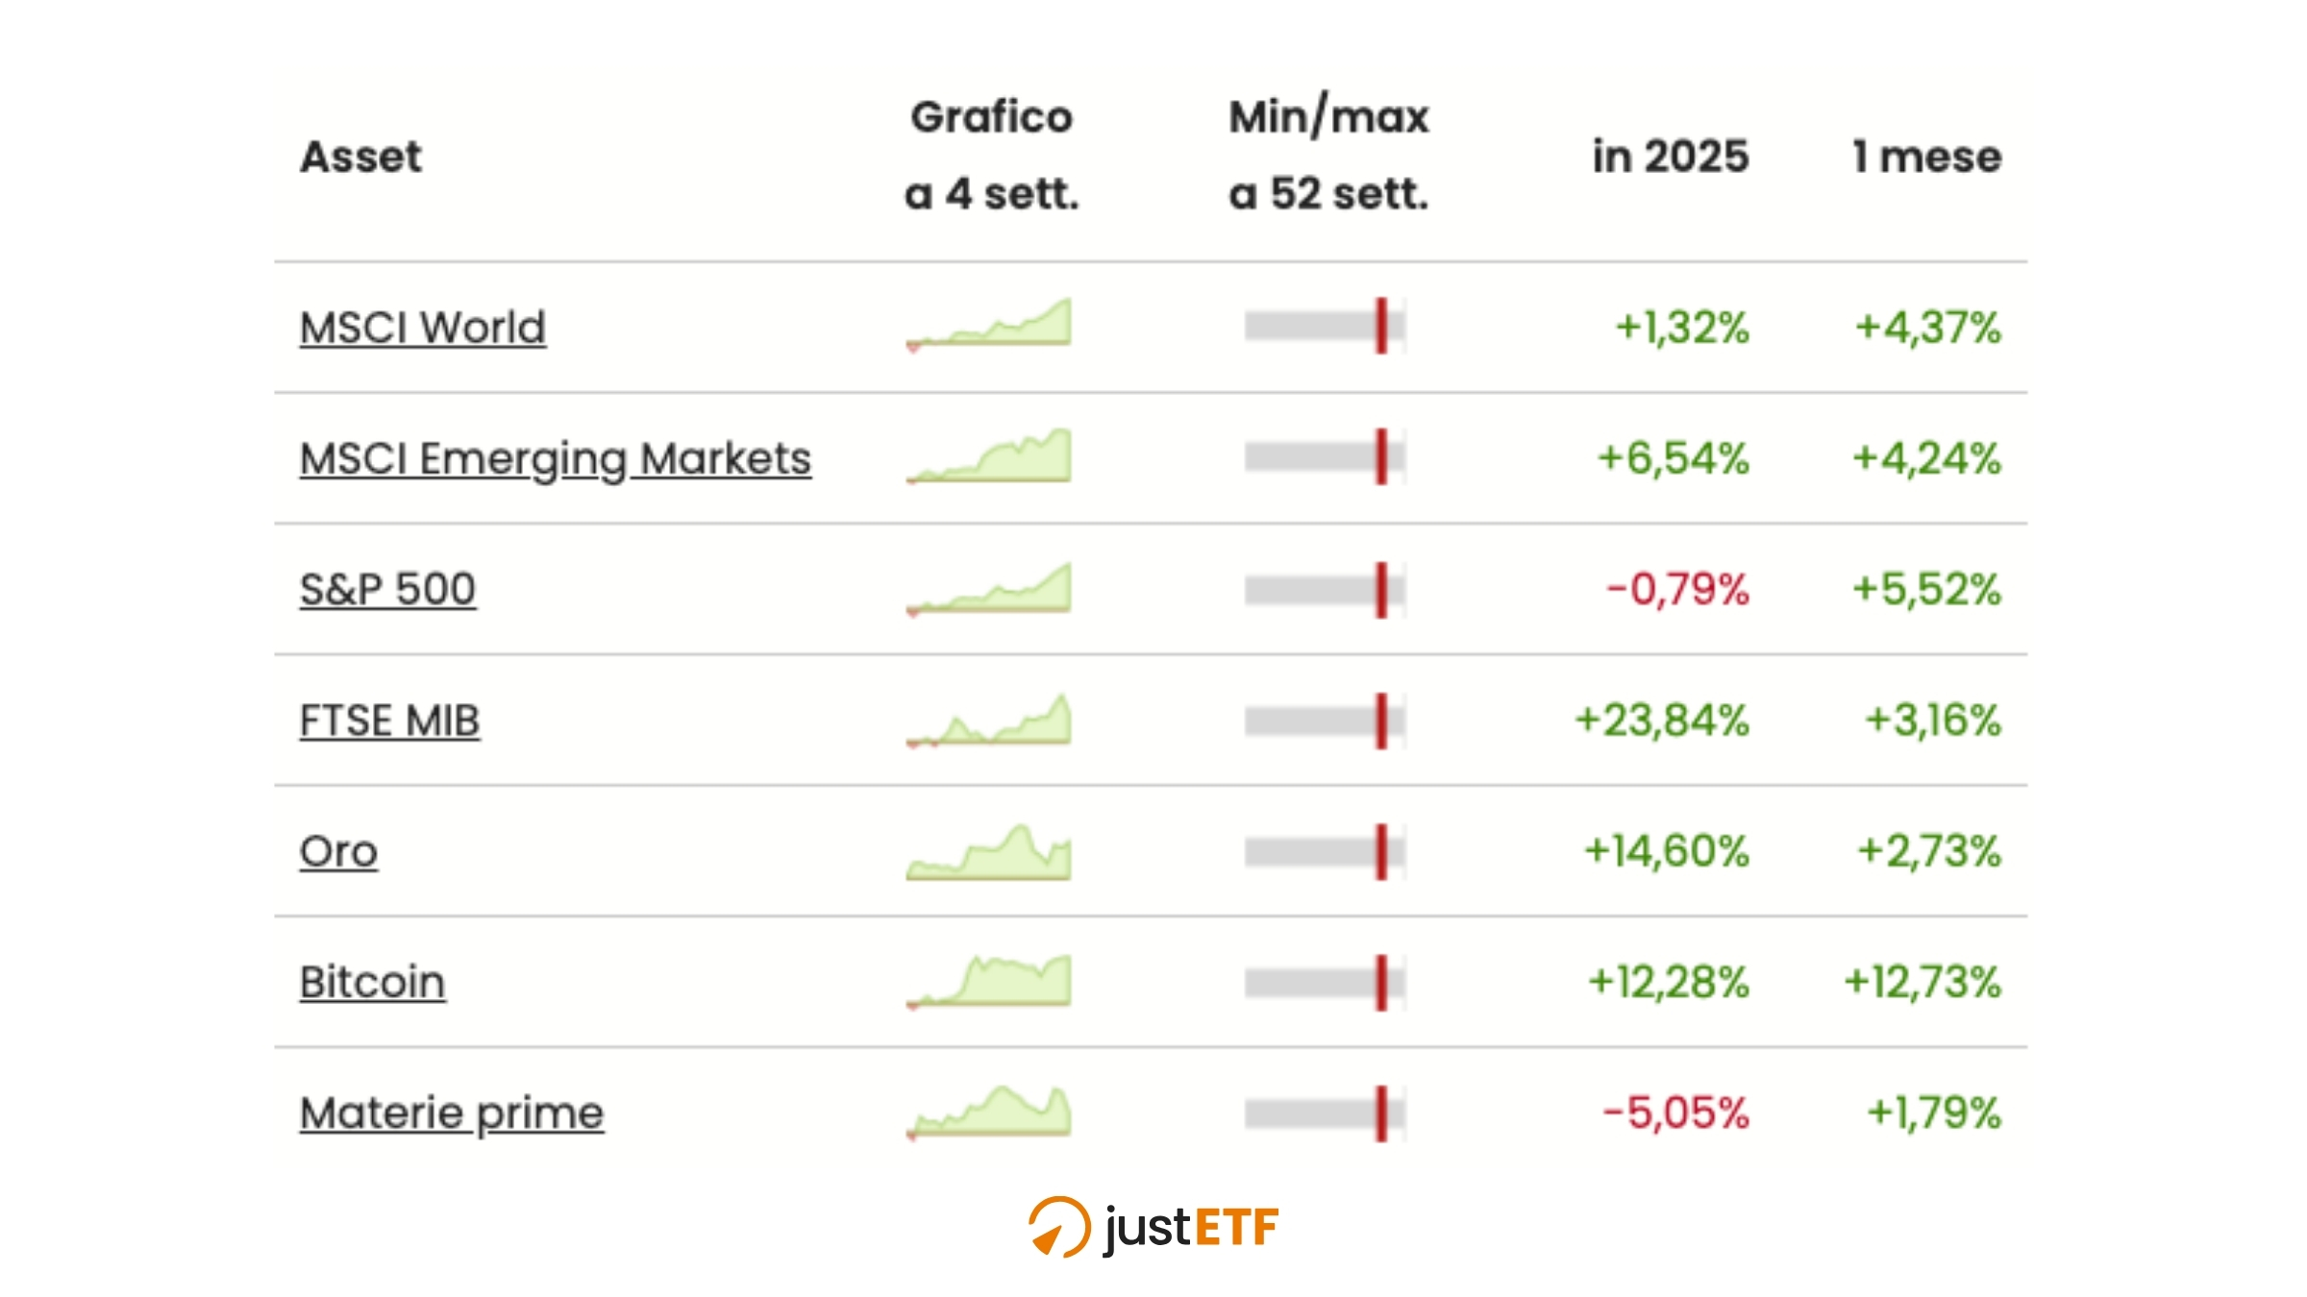The image size is (2307, 1297).
Task: Click the S&P 500 asset link
Action: click(x=387, y=589)
